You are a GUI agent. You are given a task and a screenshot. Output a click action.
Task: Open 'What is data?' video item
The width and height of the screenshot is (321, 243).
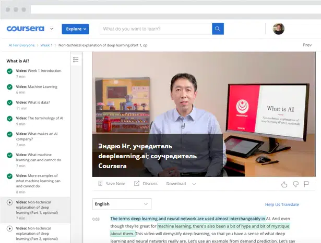33,105
